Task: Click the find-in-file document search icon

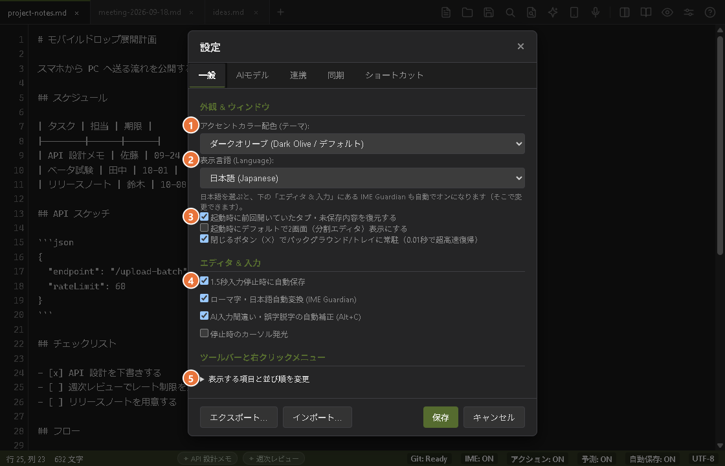Action: tap(531, 12)
